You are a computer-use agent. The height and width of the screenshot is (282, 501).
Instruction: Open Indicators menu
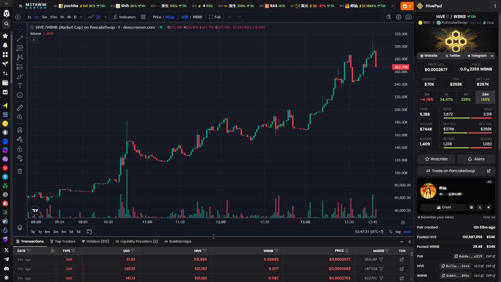124,17
